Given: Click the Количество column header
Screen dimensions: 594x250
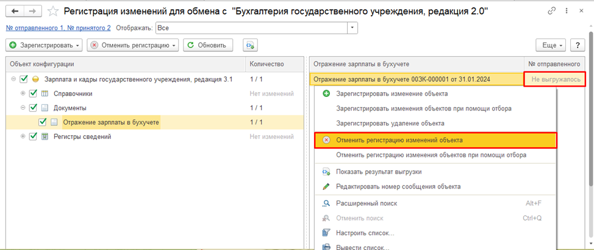Looking at the screenshot, I should coord(275,64).
